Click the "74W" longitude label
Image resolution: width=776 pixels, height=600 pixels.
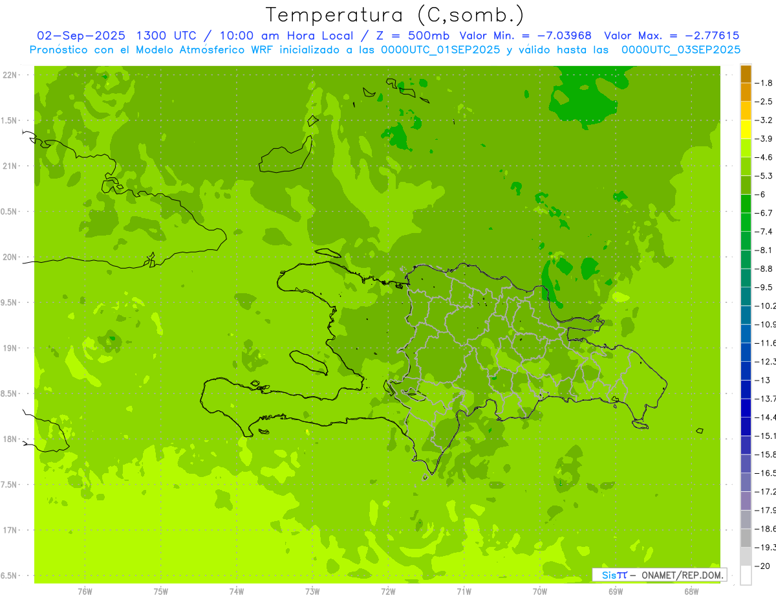pyautogui.click(x=236, y=591)
